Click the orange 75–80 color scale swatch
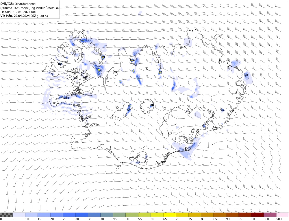Viewport: 289px width, 221px height. pos(194,215)
